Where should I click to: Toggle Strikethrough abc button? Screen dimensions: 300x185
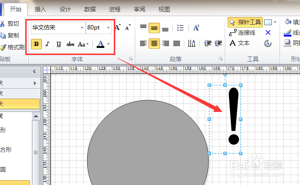click(x=70, y=44)
